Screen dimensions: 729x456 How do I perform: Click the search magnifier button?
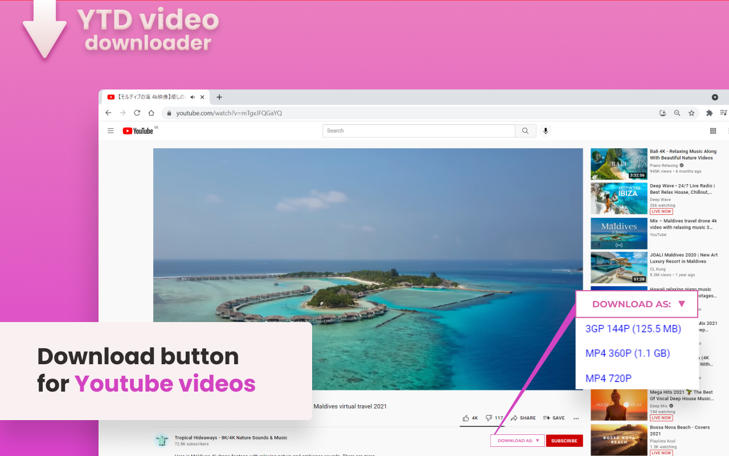(x=525, y=131)
